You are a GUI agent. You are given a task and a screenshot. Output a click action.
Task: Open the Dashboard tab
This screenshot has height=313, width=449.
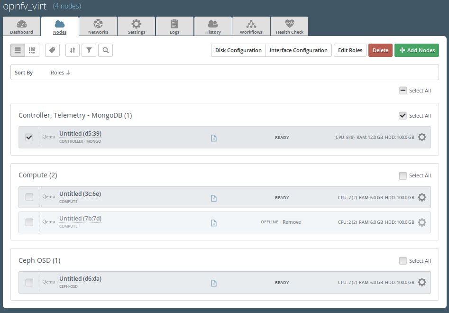[x=21, y=27]
